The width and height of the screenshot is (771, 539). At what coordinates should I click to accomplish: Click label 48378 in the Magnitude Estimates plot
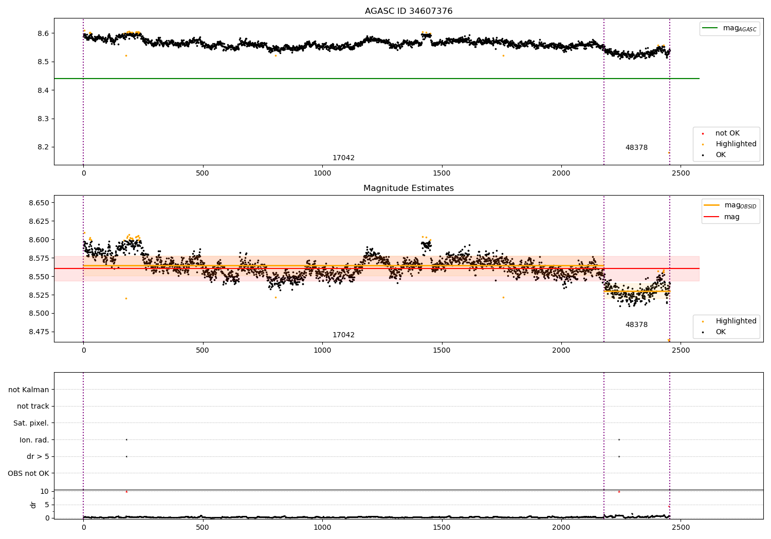[636, 325]
